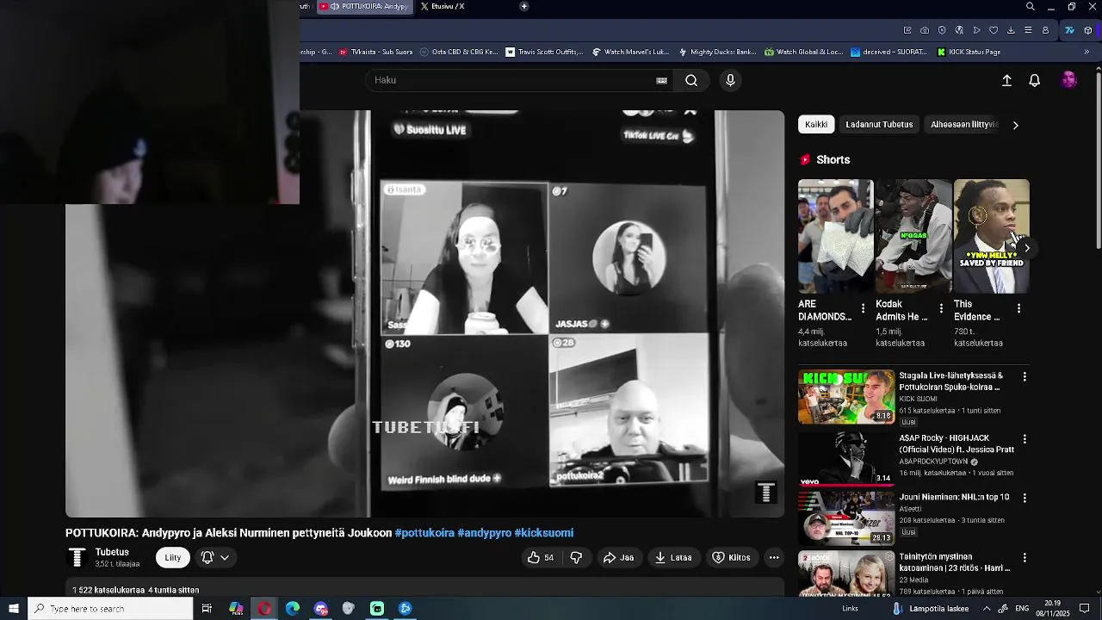Screen dimensions: 1102x620
Task: Open the Windows Start menu
Action: (x=14, y=609)
